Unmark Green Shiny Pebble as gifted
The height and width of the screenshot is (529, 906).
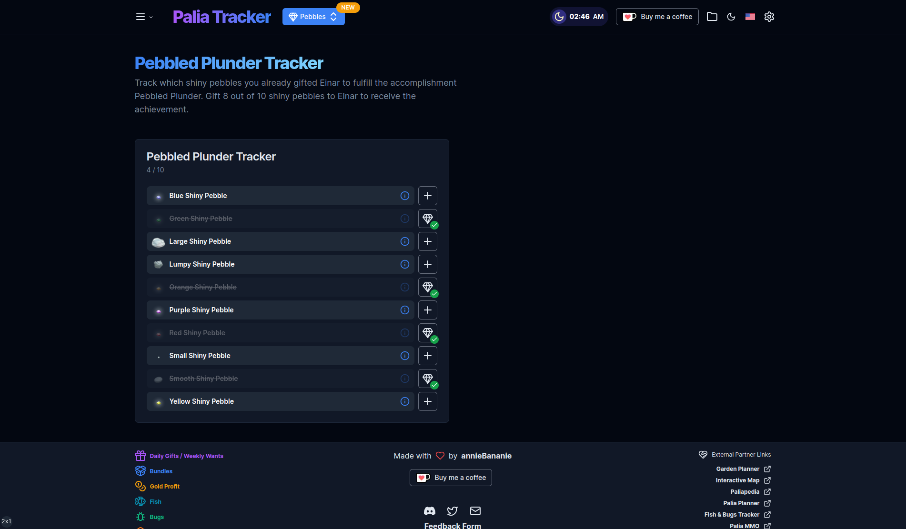427,219
